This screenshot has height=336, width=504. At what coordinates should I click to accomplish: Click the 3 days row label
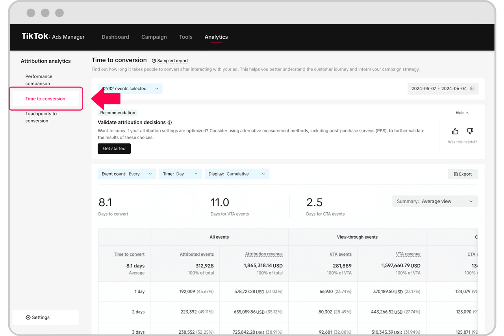[138, 332]
